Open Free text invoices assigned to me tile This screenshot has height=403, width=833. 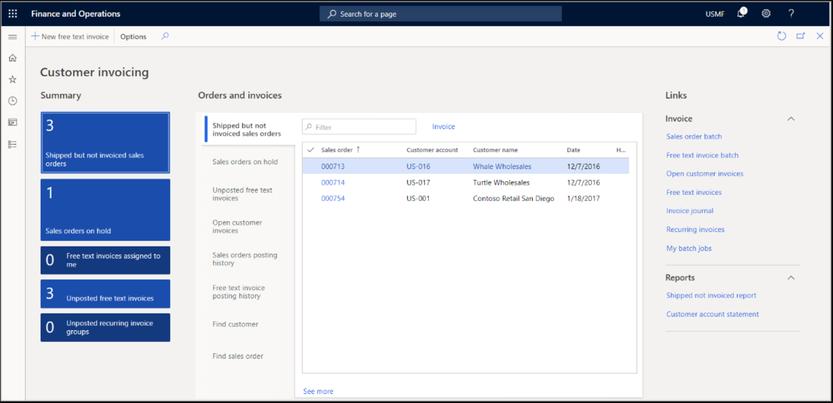click(x=105, y=260)
